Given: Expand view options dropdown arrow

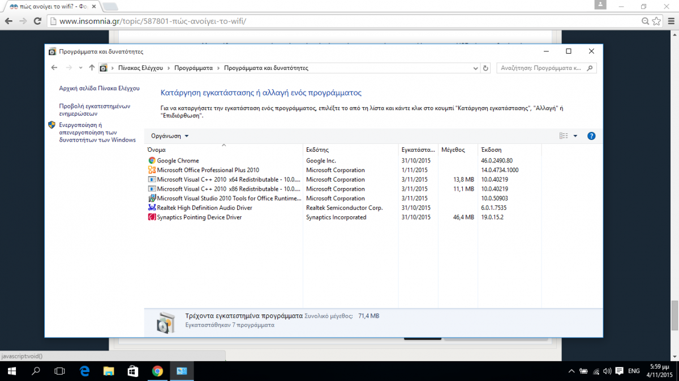Looking at the screenshot, I should (x=575, y=136).
